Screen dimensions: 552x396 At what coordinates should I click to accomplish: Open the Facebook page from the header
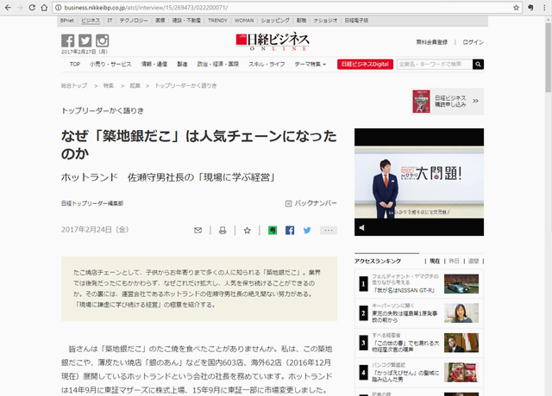(68, 40)
